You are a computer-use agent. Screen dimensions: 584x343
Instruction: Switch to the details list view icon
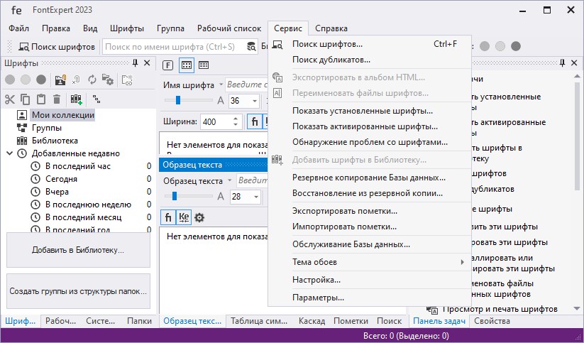pos(204,65)
